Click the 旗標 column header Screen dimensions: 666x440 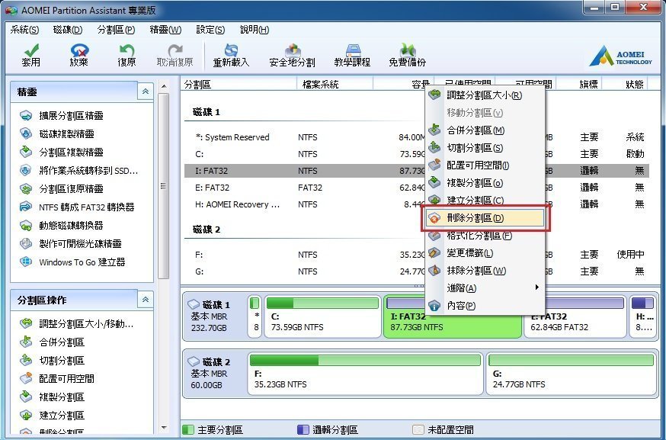tap(579, 84)
